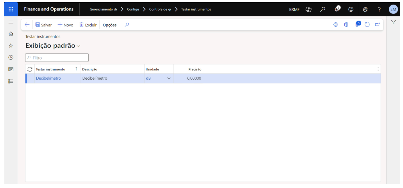
Task: Open Recent clock icon in sidebar
Action: [11, 57]
